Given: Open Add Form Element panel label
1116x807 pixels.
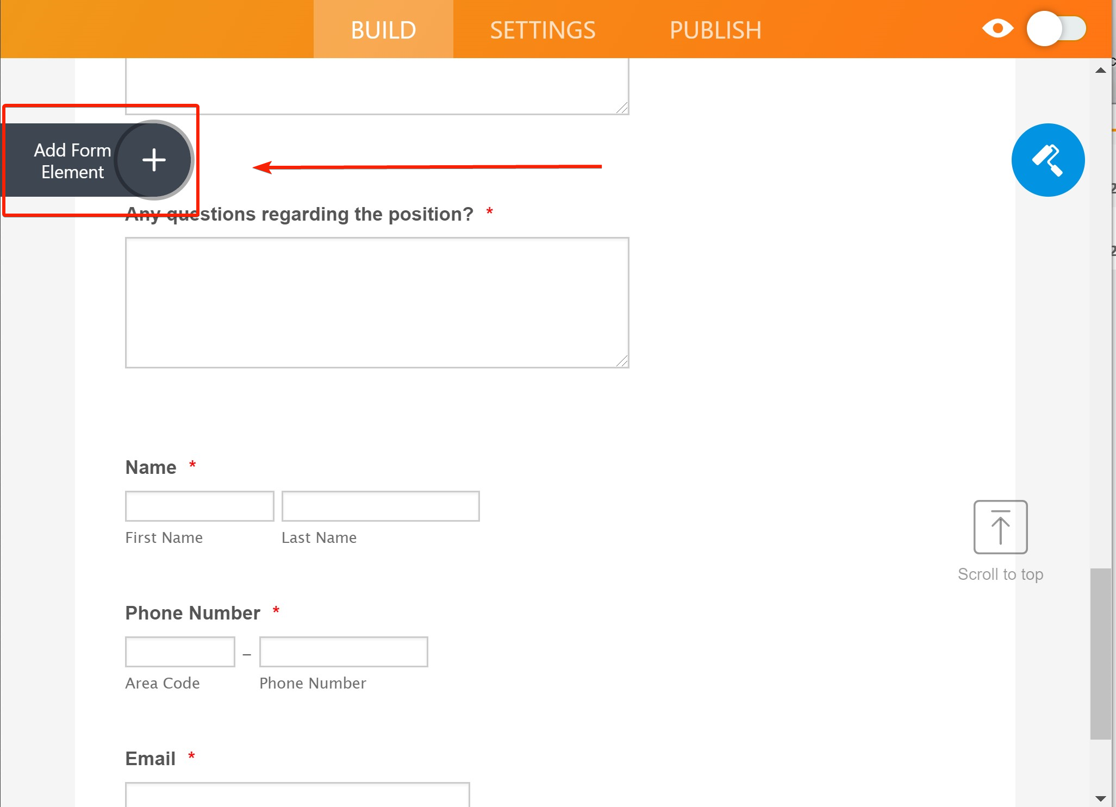Looking at the screenshot, I should [x=72, y=161].
